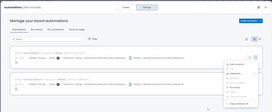The height and width of the screenshot is (112, 272).
Task: Click info icon on Send Status automation card
Action: click(x=16, y=62)
